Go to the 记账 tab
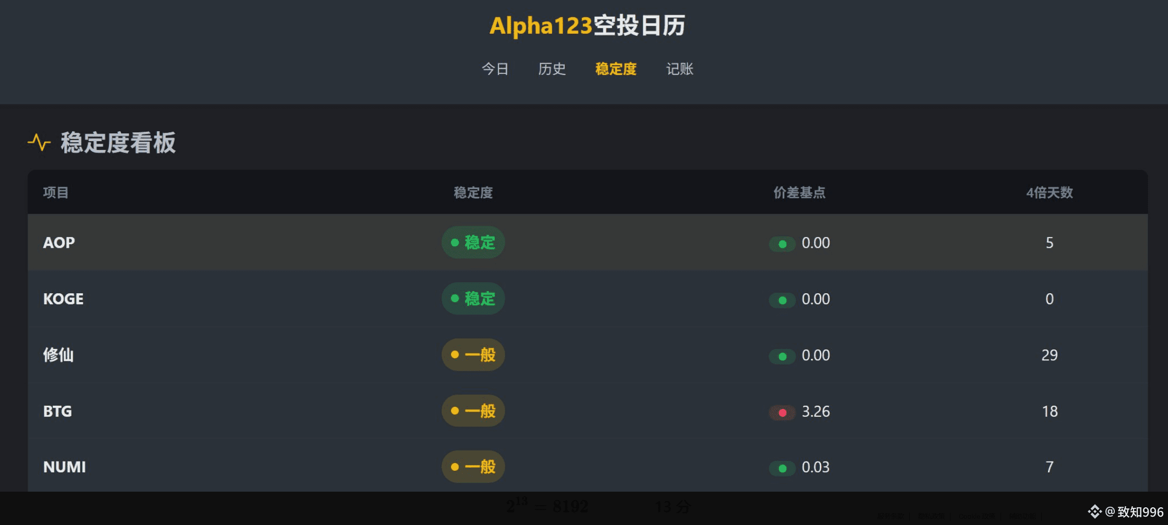Screen dimensions: 1168x525 [679, 69]
